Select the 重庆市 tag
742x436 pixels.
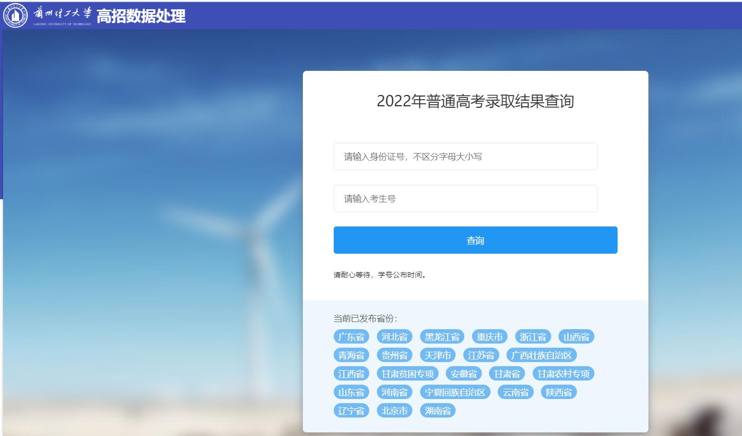[x=490, y=337]
